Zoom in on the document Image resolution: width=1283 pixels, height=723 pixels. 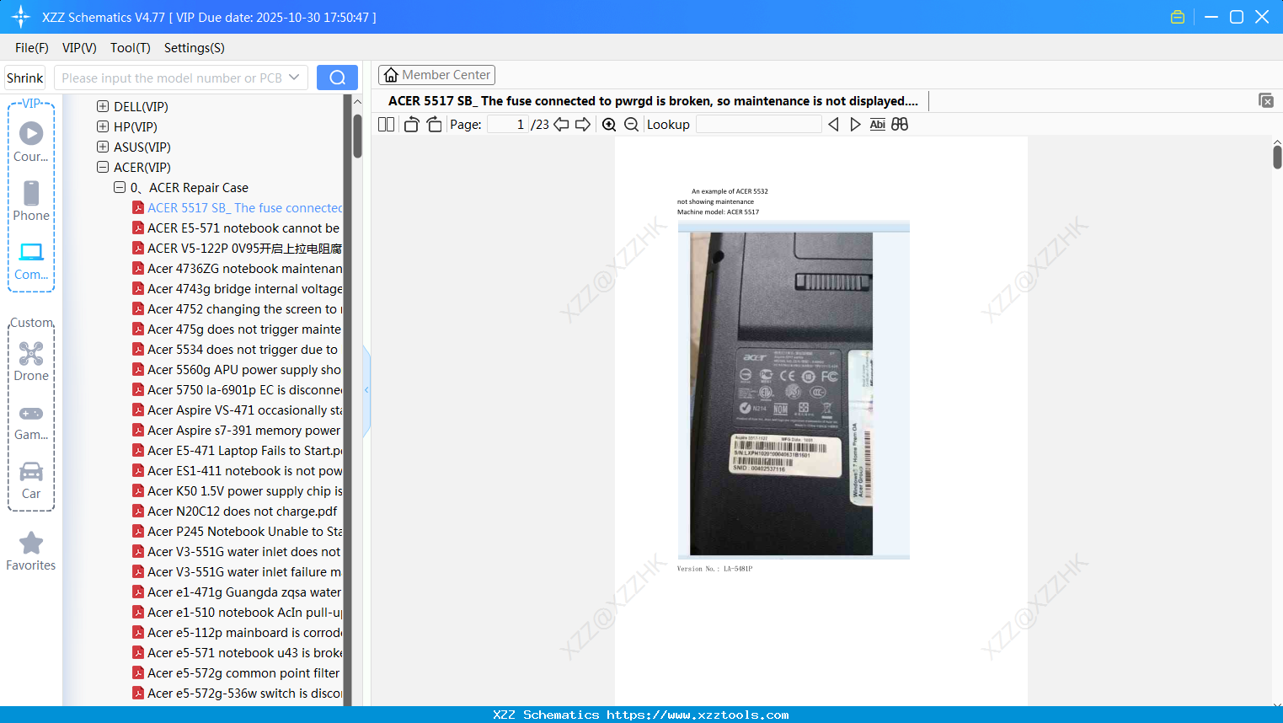pyautogui.click(x=609, y=125)
